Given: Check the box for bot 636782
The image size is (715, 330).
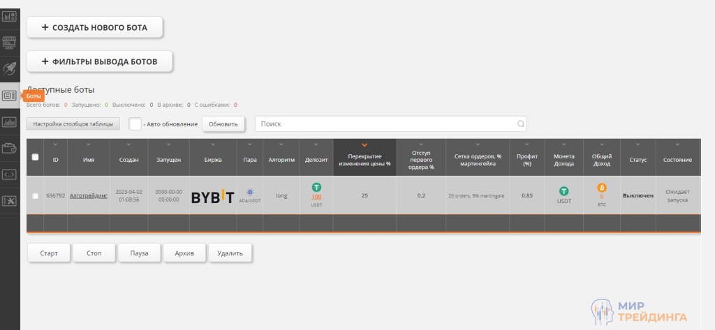Looking at the screenshot, I should tap(36, 196).
